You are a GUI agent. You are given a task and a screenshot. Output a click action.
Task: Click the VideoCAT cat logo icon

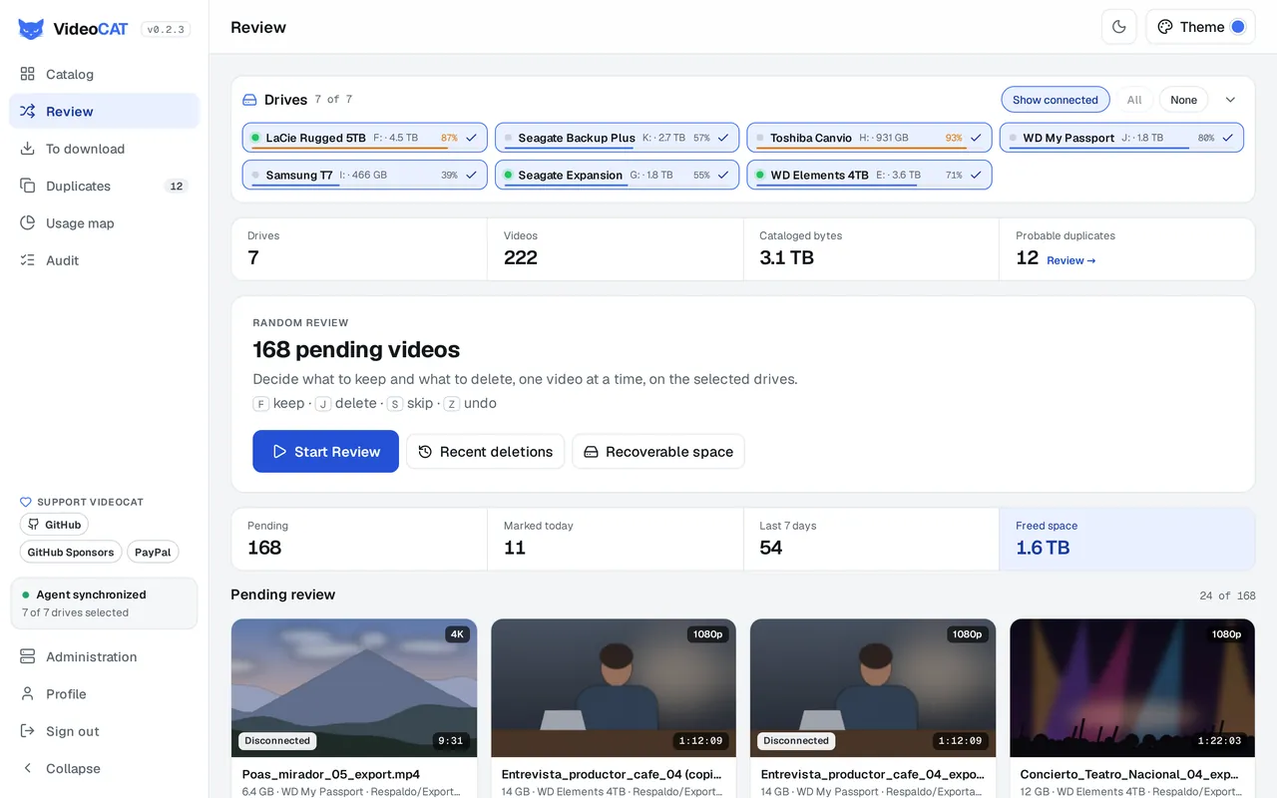pyautogui.click(x=31, y=29)
